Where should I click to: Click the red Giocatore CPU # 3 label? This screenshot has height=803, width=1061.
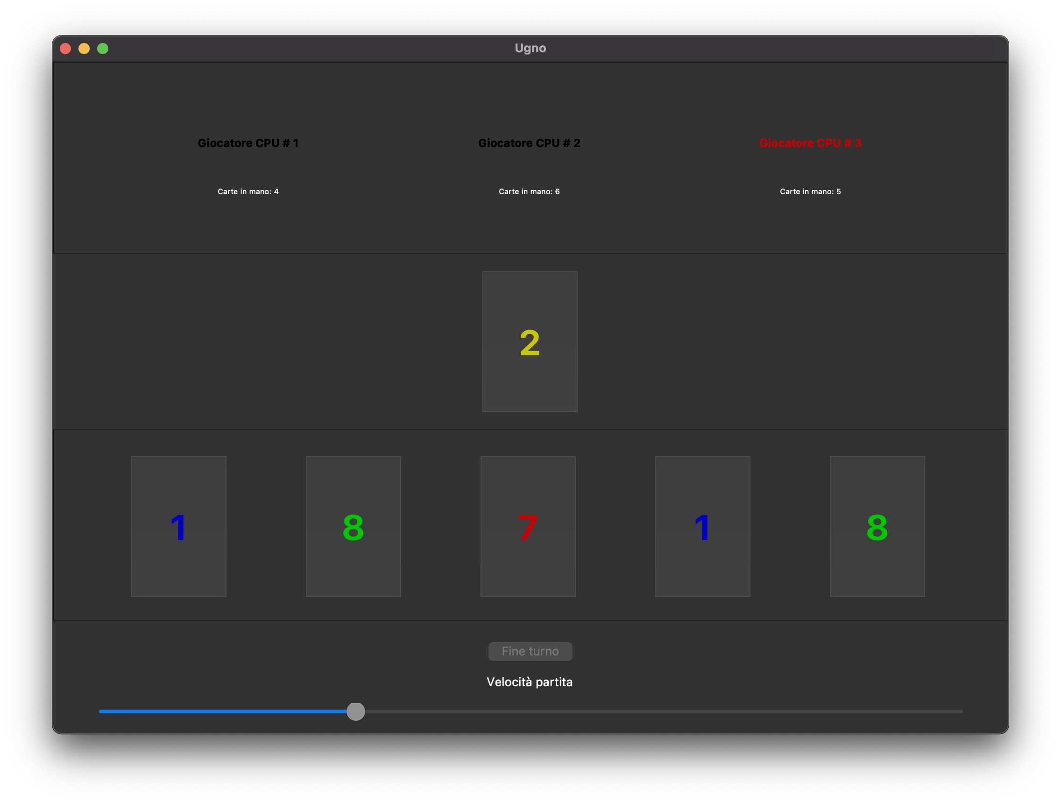(x=810, y=143)
